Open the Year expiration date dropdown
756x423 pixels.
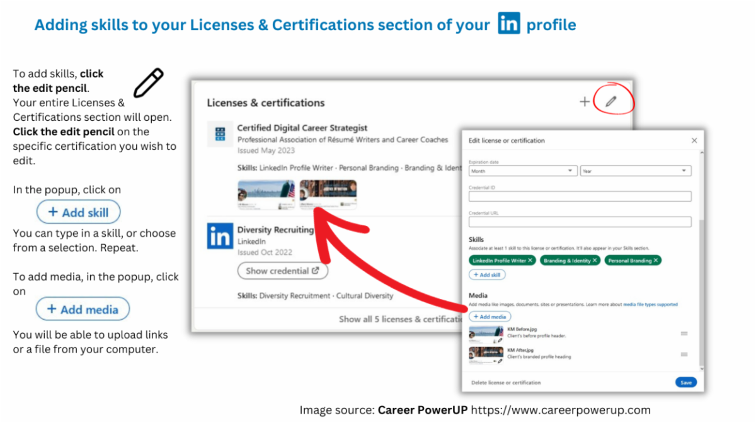(635, 170)
